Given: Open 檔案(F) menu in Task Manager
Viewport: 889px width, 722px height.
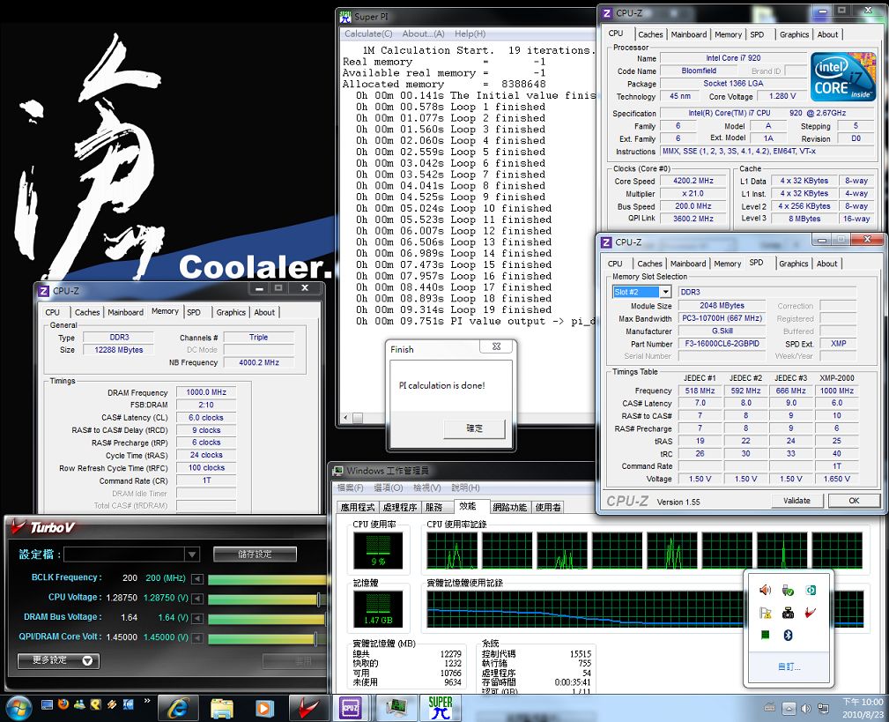Looking at the screenshot, I should (x=351, y=488).
